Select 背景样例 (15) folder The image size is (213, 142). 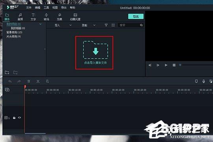click(x=14, y=32)
